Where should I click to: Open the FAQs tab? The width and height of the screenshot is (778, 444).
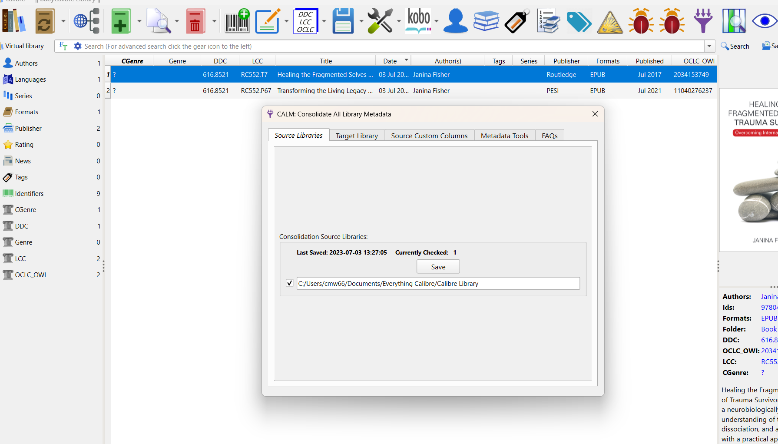coord(550,136)
